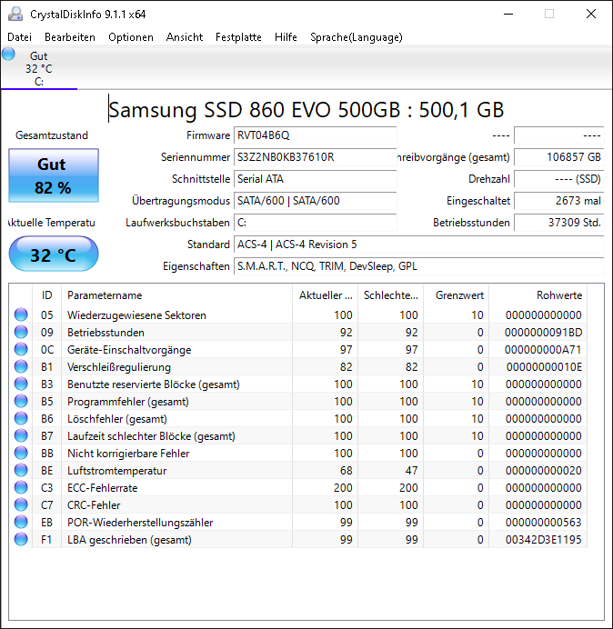Click the status orb for row 09 Betriebsstunden
This screenshot has width=613, height=629.
21,332
